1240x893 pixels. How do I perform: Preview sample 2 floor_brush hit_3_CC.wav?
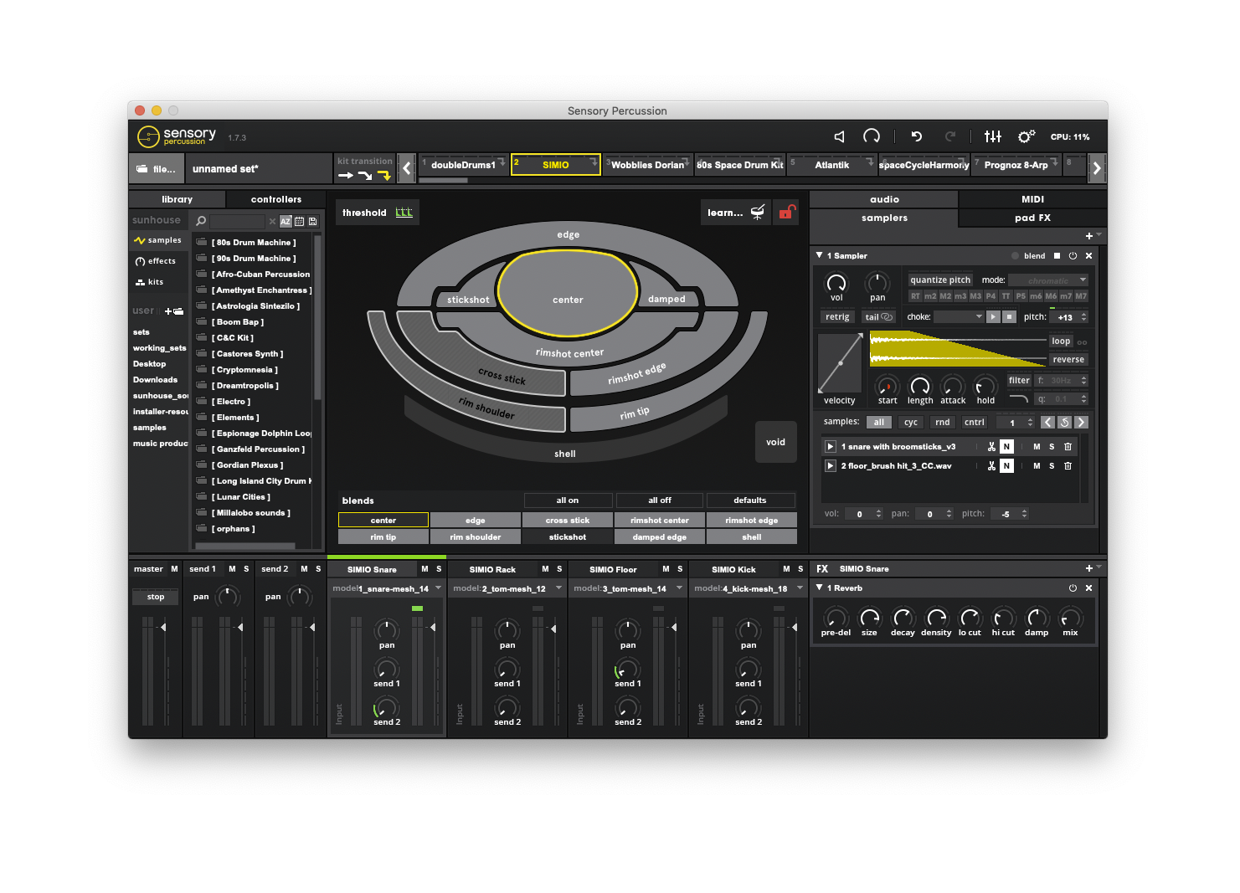pos(831,466)
